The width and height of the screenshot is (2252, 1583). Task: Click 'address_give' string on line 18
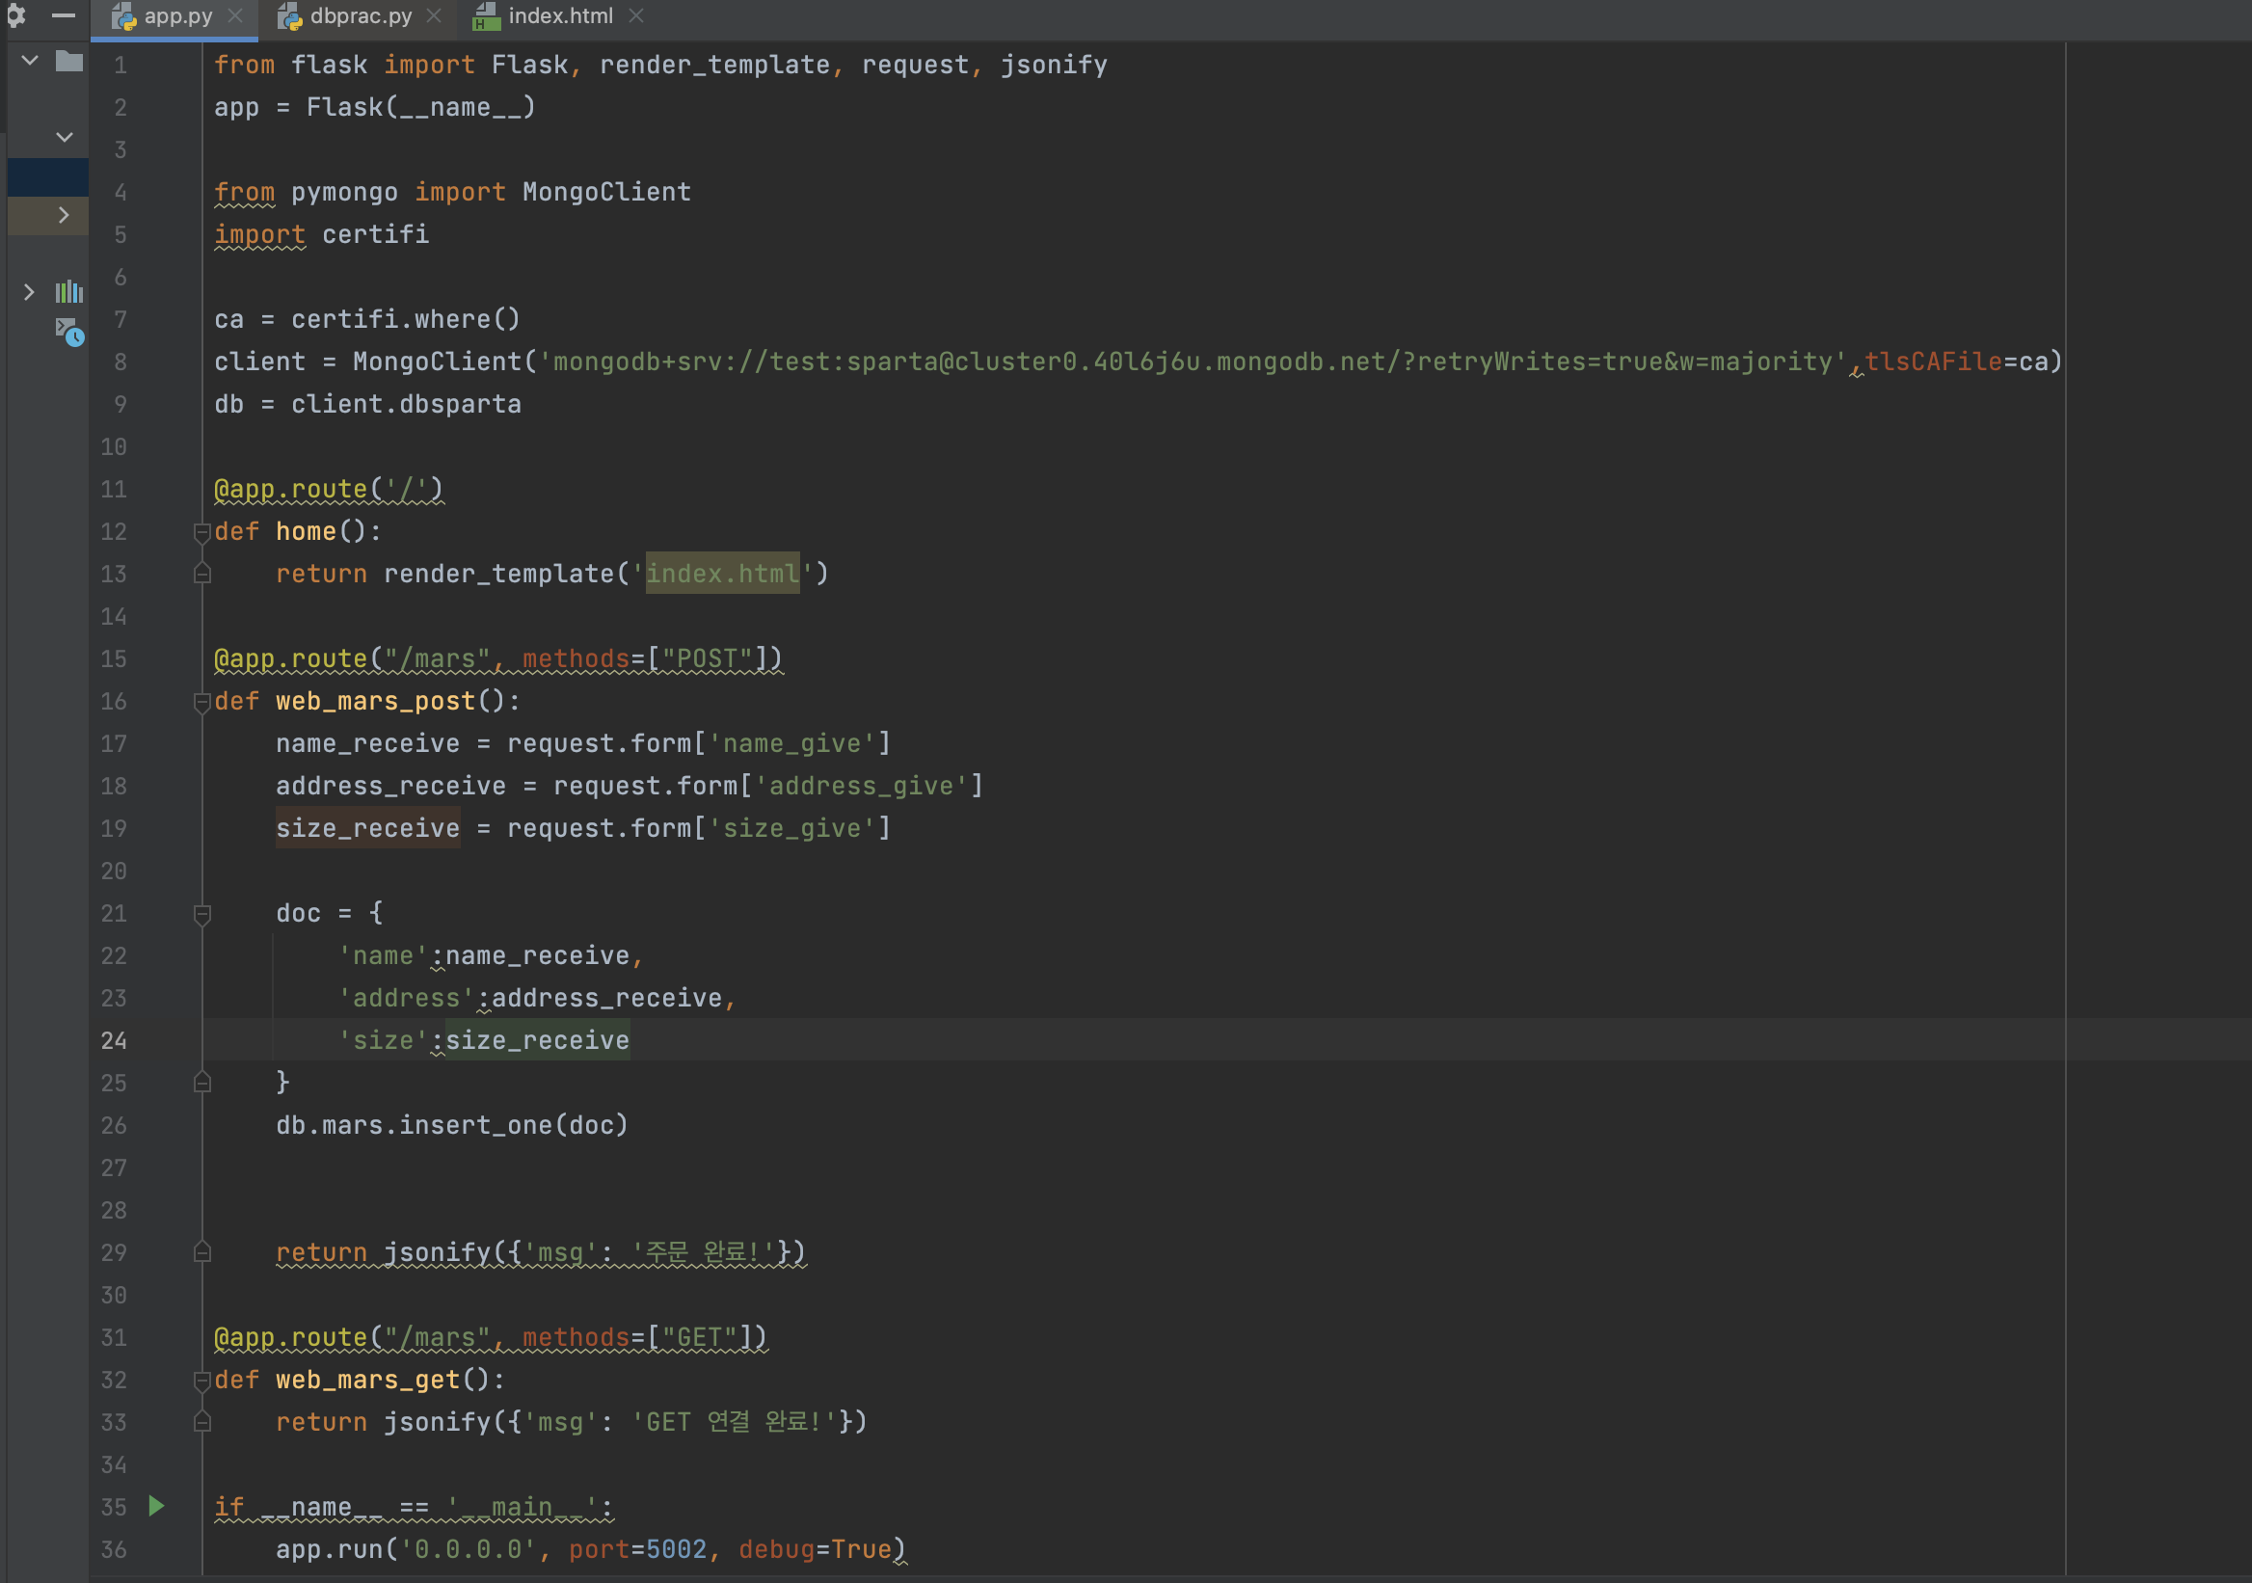(x=862, y=786)
